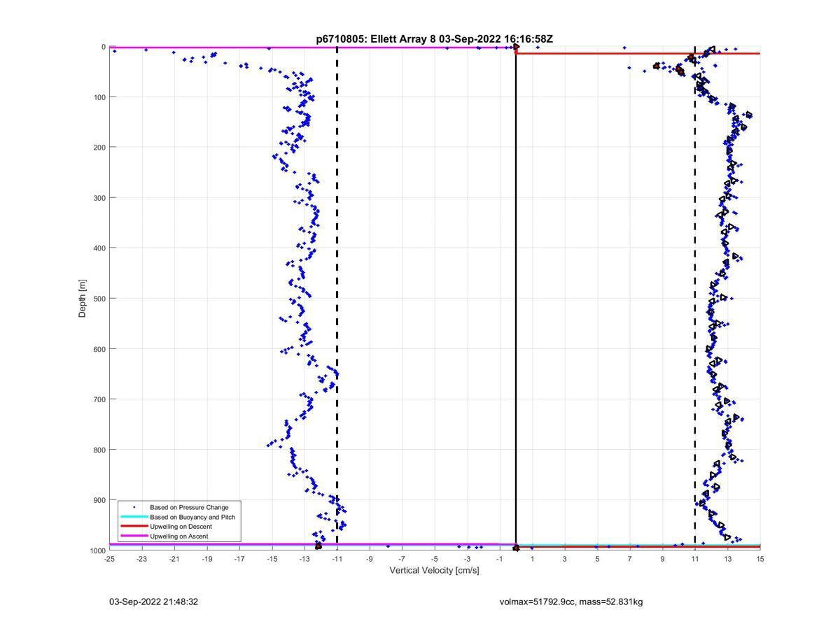This screenshot has height=619, width=840.
Task: Click the magenta line swatch in legend
Action: (134, 536)
